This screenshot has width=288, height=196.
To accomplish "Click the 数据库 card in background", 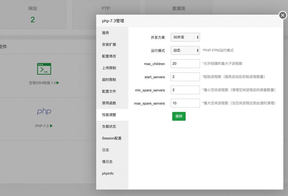I will pyautogui.click(x=179, y=7).
